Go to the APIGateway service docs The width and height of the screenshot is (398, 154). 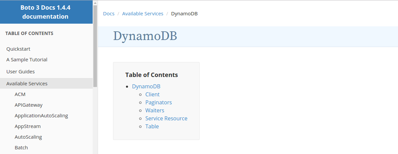pyautogui.click(x=28, y=105)
